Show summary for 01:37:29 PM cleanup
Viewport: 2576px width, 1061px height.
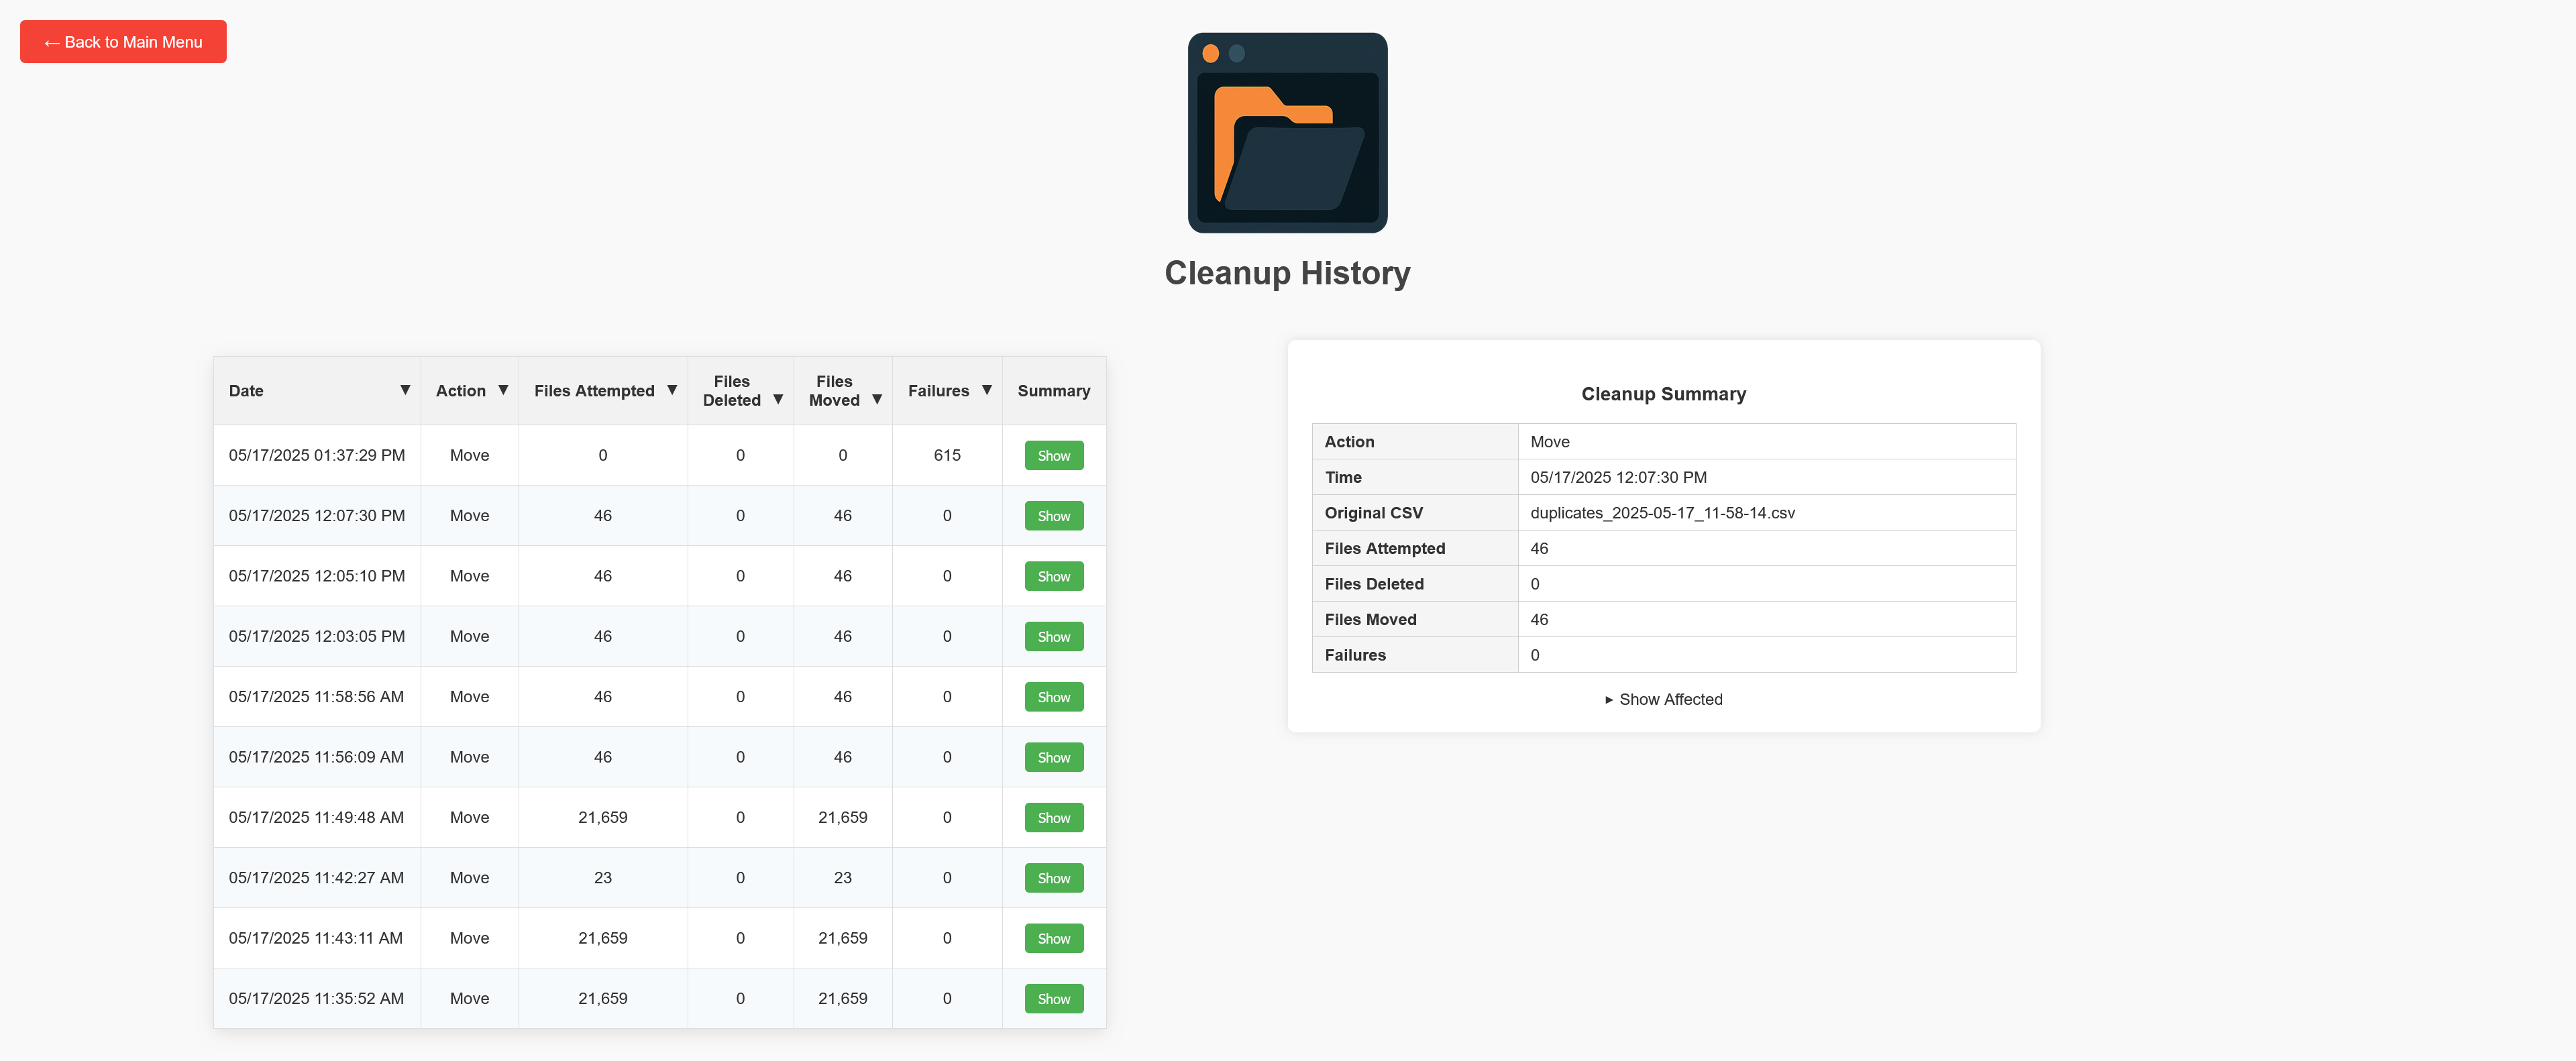click(1053, 455)
